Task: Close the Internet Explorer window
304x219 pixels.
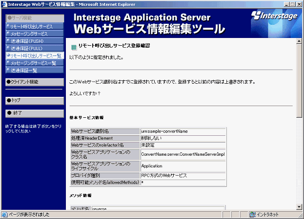Action: click(299, 4)
